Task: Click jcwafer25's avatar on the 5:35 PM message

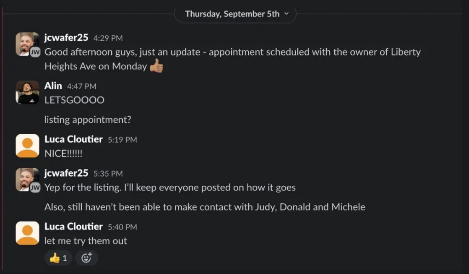Action: (x=27, y=179)
